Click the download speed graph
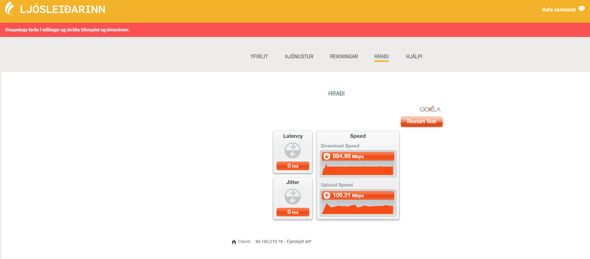 [358, 169]
